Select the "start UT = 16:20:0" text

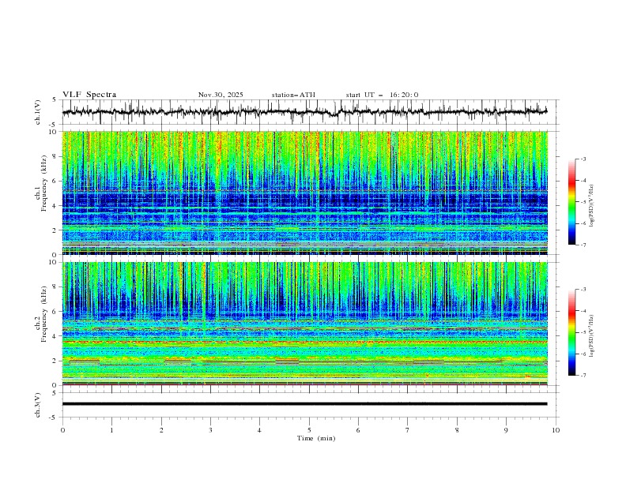[x=382, y=95]
